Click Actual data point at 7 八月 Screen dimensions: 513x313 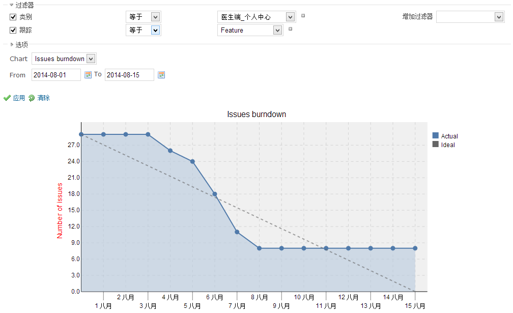pyautogui.click(x=237, y=232)
